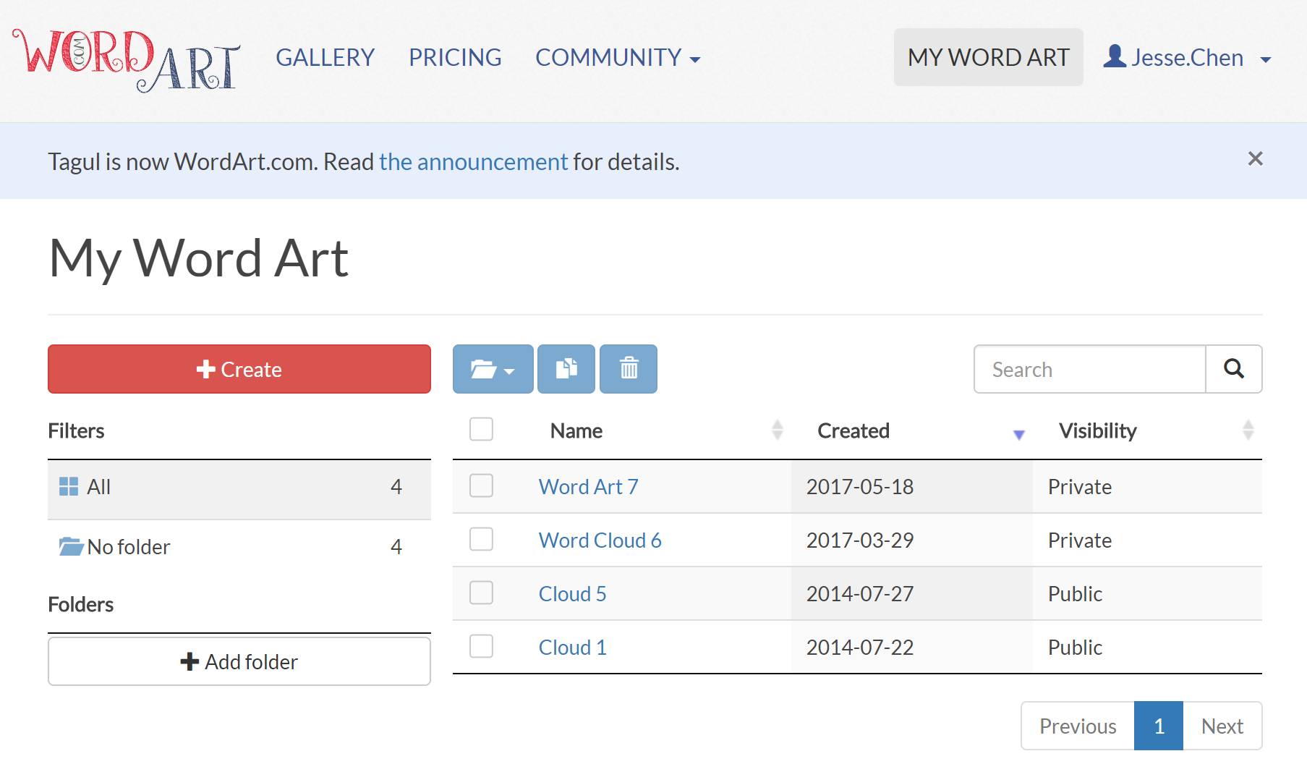Open the move-to-folder dropdown button
Image resolution: width=1307 pixels, height=772 pixels.
click(493, 369)
